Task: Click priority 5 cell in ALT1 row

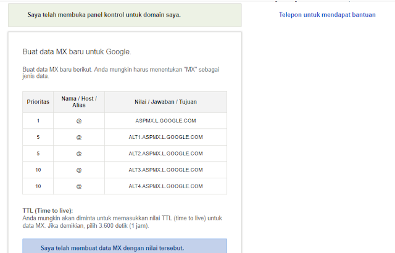Action: (38, 137)
